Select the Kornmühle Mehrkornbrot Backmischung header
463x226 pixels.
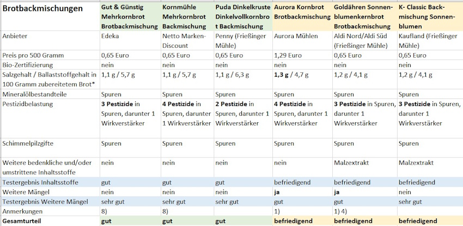(187, 16)
